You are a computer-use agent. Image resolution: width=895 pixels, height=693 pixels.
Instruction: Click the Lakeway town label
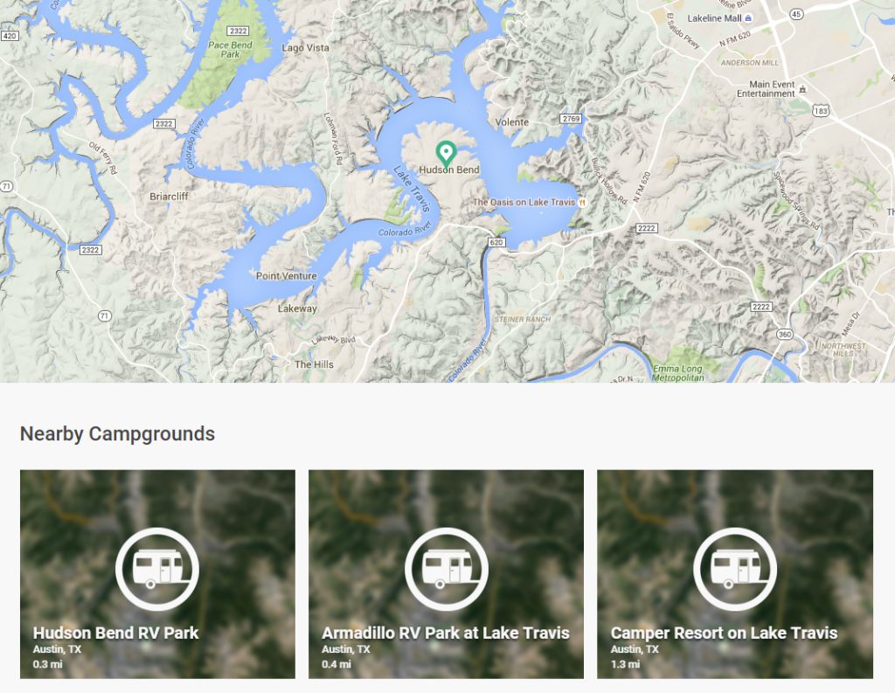pyautogui.click(x=297, y=308)
